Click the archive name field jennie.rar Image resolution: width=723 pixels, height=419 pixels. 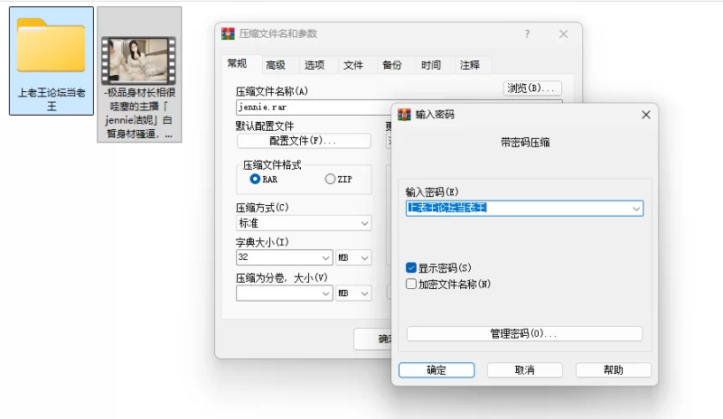314,107
